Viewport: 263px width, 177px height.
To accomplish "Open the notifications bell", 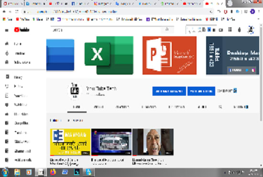I will coord(240,30).
